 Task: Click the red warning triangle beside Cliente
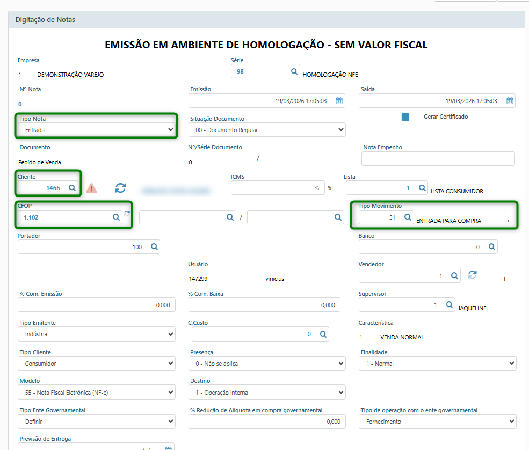[92, 188]
